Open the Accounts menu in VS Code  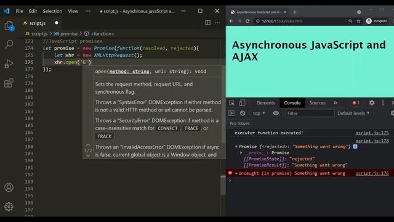[x=9, y=187]
